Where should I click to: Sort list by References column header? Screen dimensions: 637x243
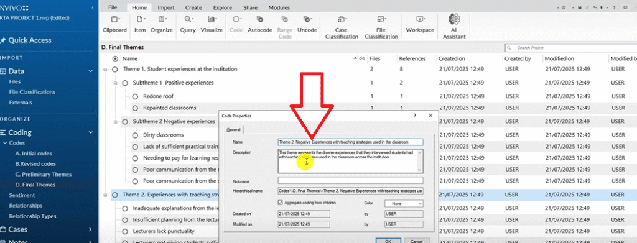(412, 59)
